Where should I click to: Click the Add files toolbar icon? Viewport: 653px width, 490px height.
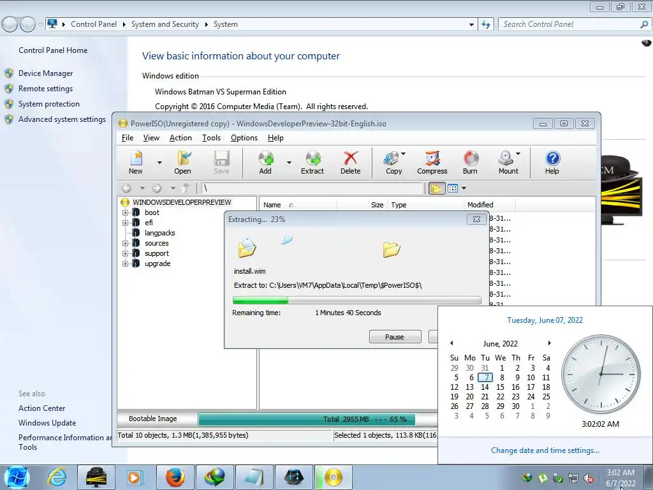265,162
